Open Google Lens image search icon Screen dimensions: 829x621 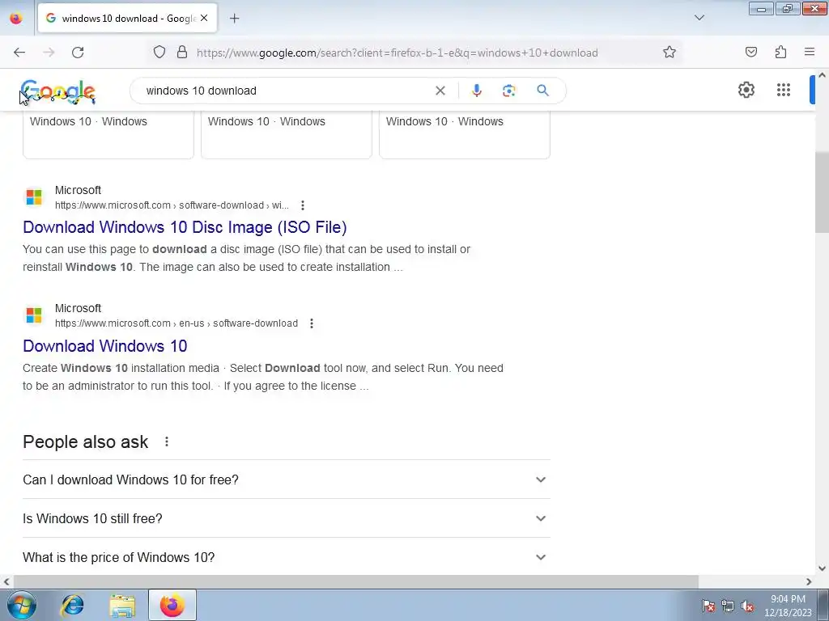tap(508, 91)
